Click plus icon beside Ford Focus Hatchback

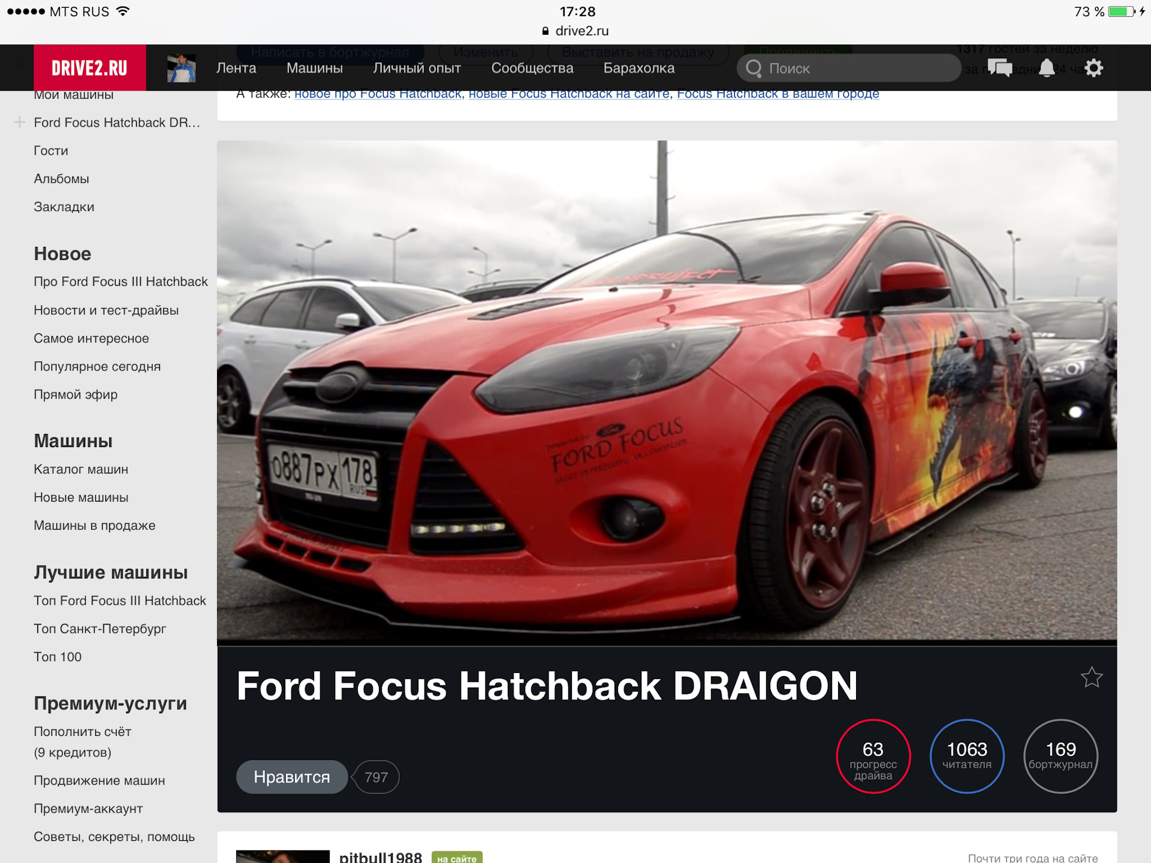[x=19, y=122]
